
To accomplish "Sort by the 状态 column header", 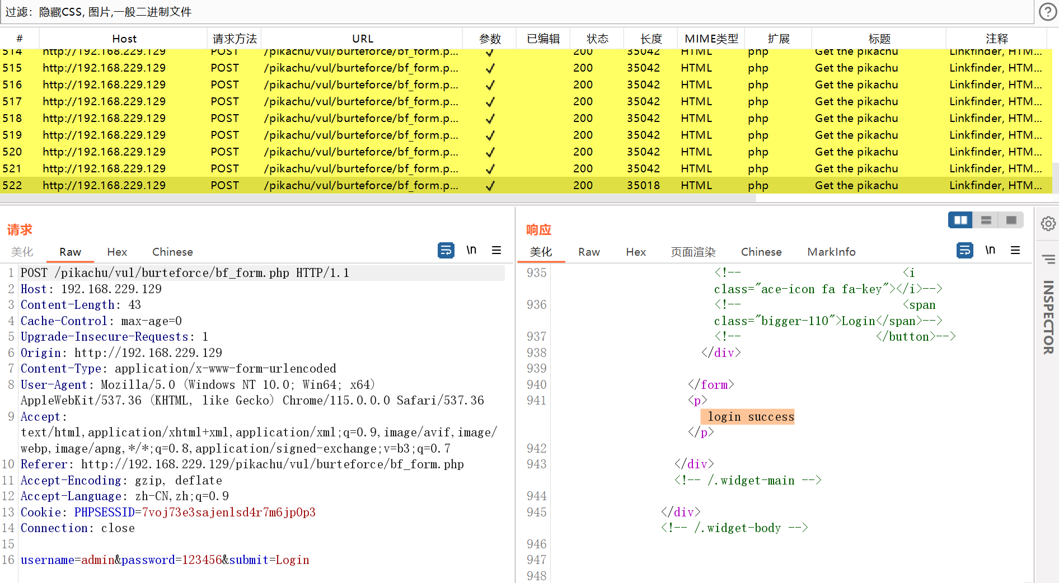I will (597, 39).
